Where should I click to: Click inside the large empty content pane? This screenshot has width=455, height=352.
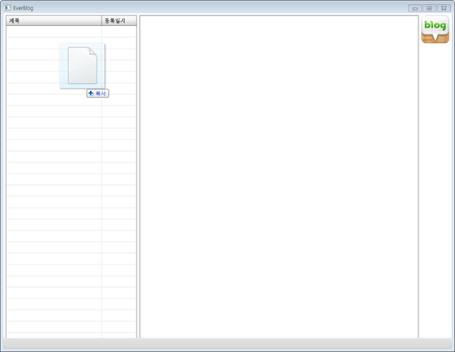pos(279,177)
